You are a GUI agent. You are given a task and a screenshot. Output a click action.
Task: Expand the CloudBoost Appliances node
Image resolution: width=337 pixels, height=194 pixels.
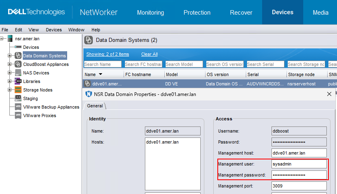(9, 64)
